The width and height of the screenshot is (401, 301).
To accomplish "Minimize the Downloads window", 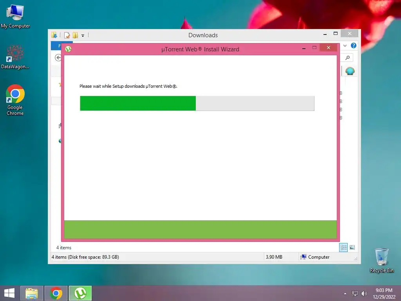I will pyautogui.click(x=325, y=34).
